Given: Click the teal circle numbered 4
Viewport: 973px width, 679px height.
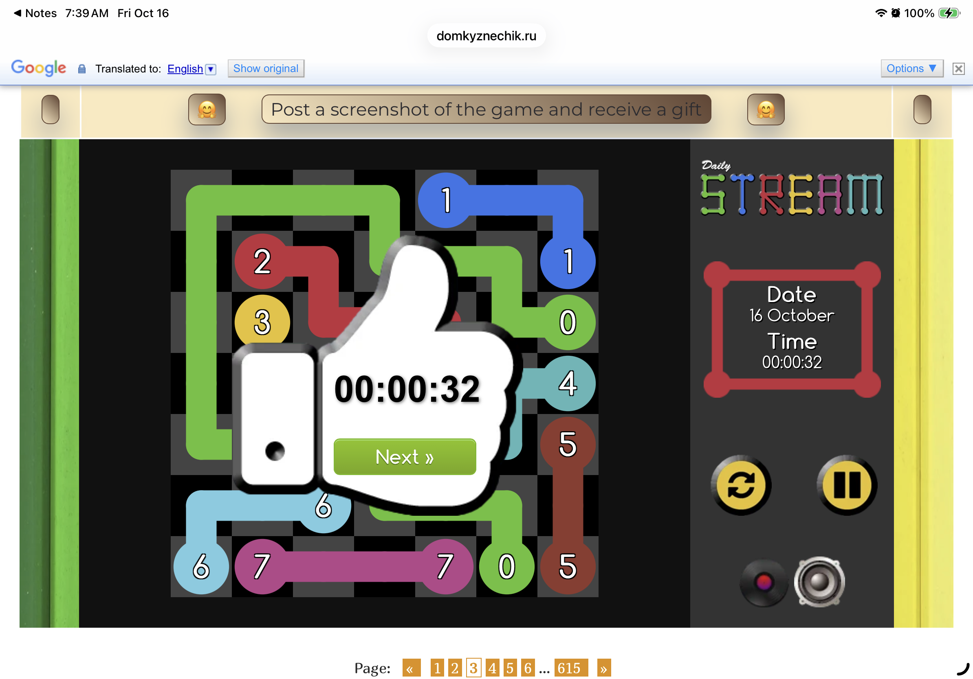Looking at the screenshot, I should pyautogui.click(x=568, y=383).
